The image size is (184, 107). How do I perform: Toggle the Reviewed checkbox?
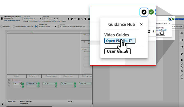1,27
